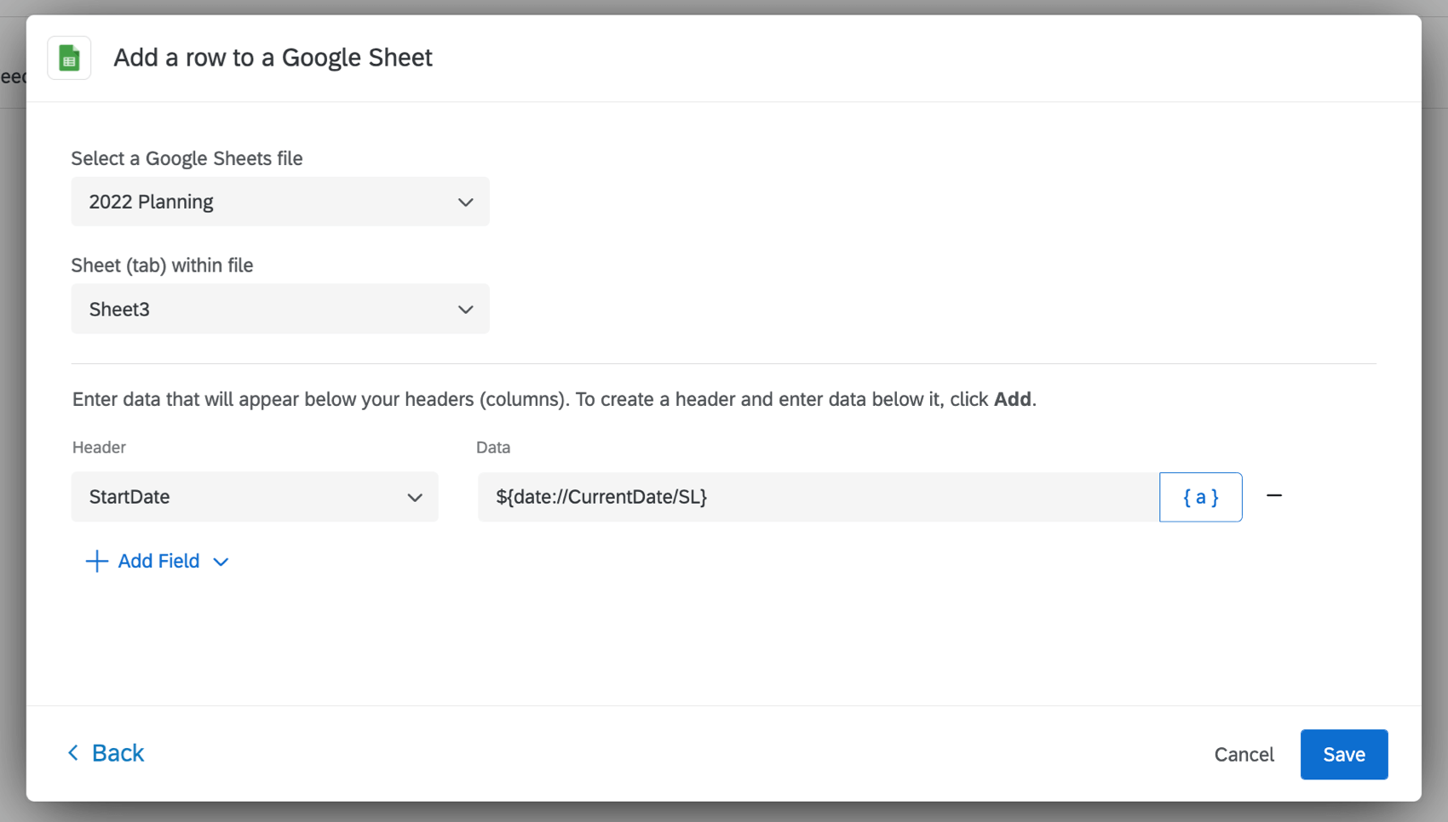The image size is (1448, 822).
Task: Click the chevron on the Sheet3 selector
Action: [x=465, y=309]
